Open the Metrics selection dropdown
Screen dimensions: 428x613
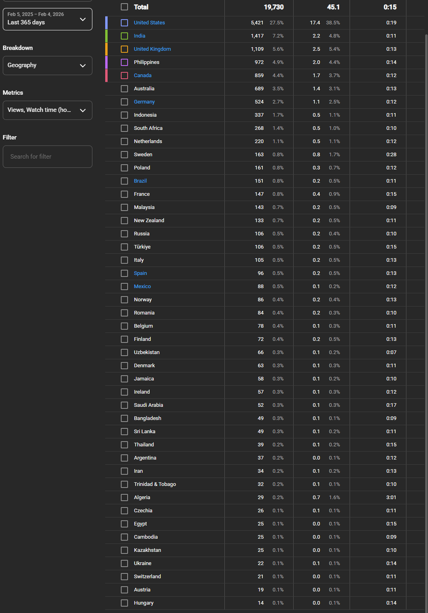tap(47, 110)
